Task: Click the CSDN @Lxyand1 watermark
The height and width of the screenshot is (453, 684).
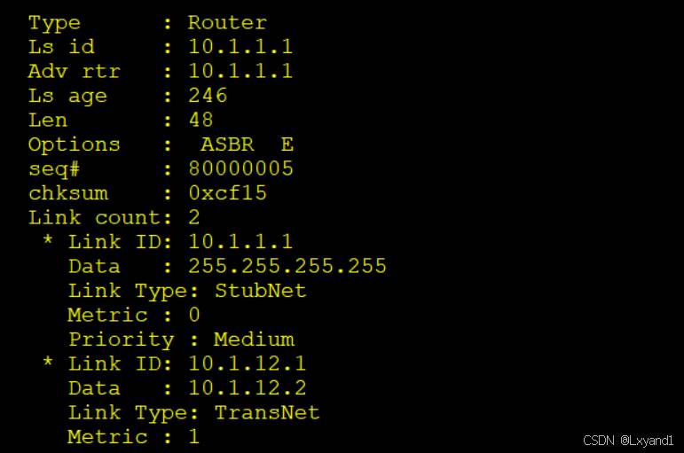Action: point(628,441)
